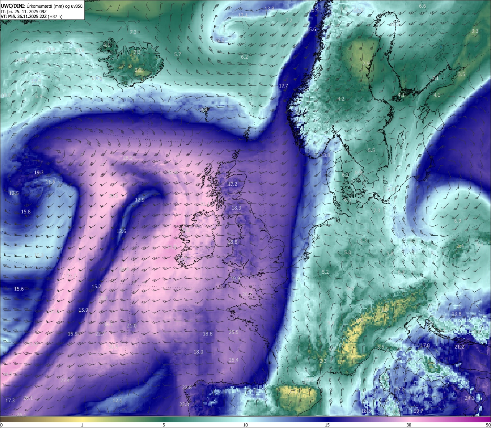Click the 3.6 value over northern Italy

tap(381, 347)
